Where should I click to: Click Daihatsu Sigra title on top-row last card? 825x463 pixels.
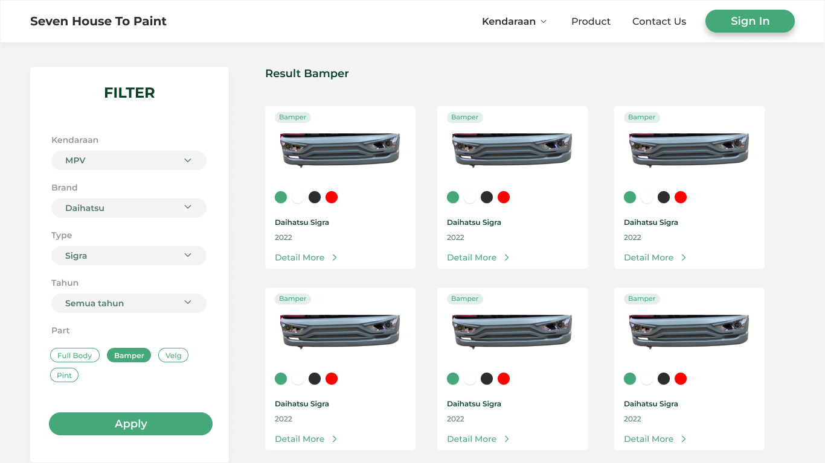[x=651, y=222]
